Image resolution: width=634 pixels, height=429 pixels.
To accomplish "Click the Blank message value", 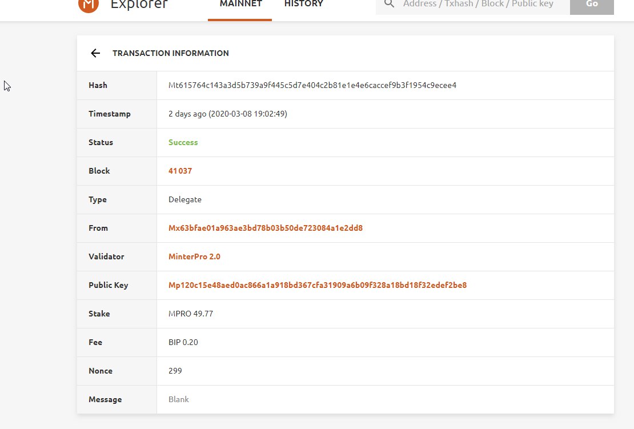I will 178,399.
